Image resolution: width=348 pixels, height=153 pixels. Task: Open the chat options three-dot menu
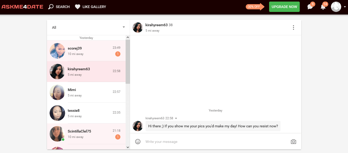[294, 27]
